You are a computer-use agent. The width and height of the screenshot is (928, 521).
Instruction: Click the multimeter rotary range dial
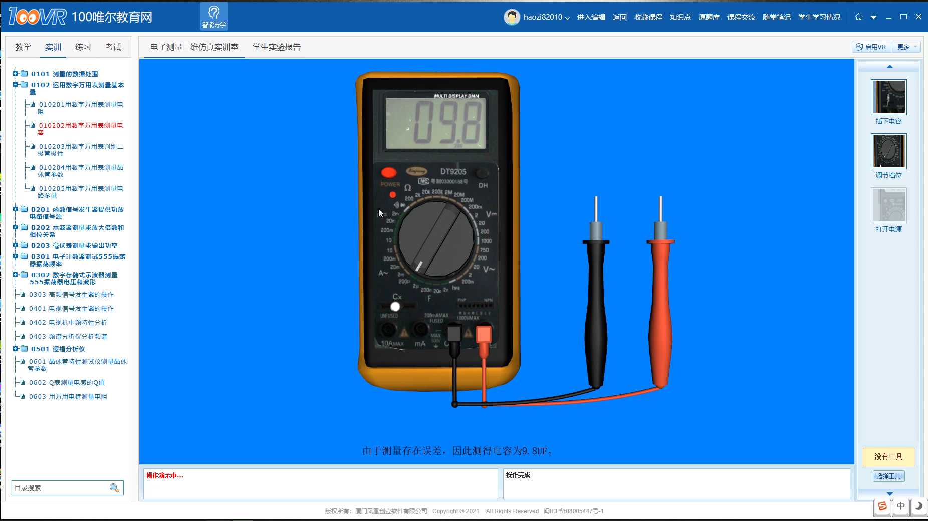point(435,239)
